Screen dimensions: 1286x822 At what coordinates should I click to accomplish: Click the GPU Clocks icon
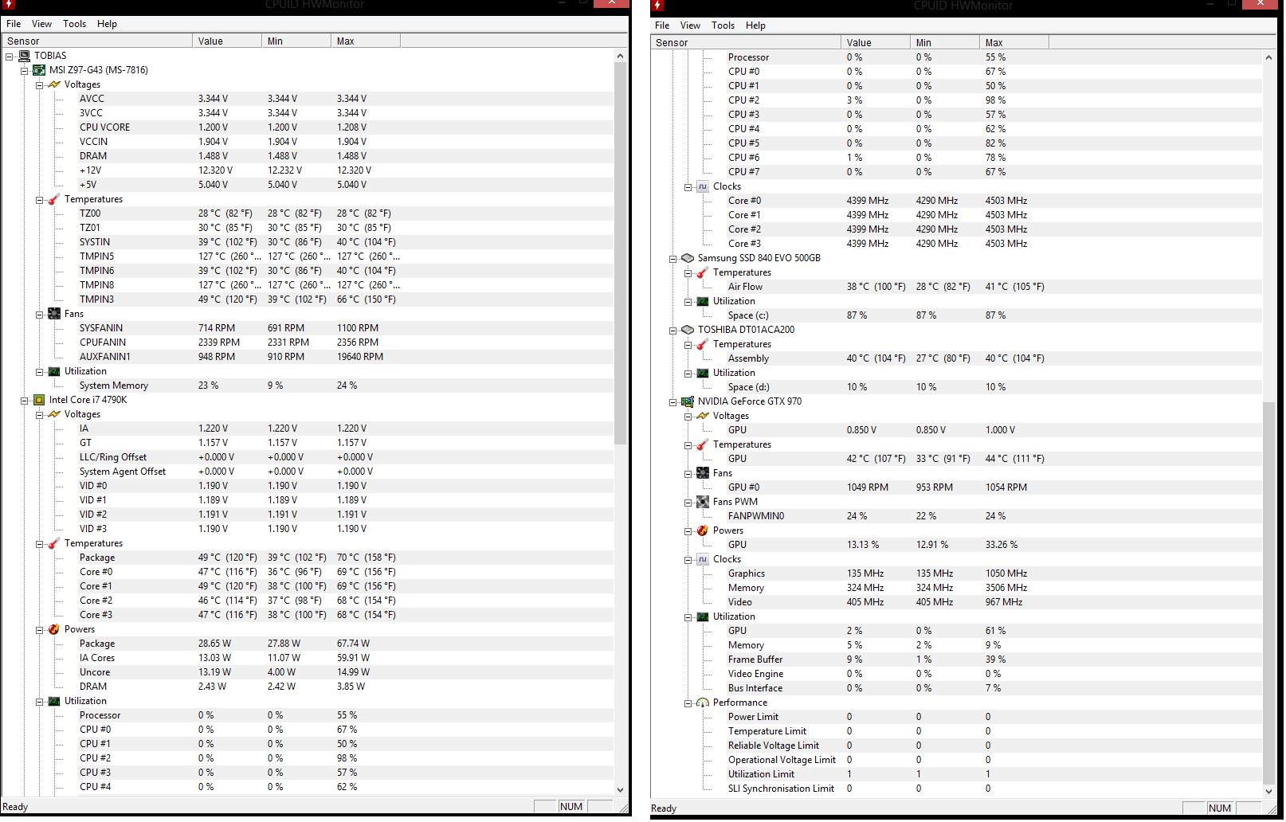pos(703,559)
